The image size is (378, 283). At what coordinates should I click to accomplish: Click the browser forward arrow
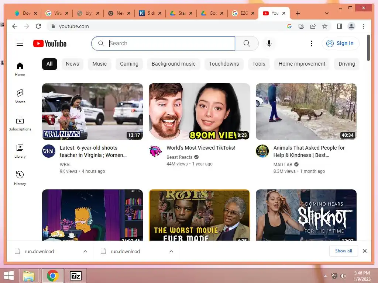[x=27, y=26]
